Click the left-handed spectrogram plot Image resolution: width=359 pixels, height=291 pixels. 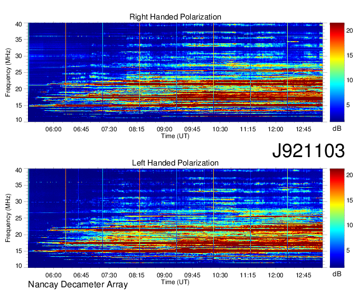175,218
